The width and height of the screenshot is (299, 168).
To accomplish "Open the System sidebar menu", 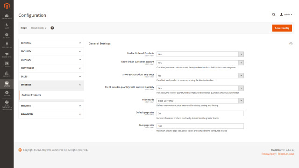I will pos(7,93).
